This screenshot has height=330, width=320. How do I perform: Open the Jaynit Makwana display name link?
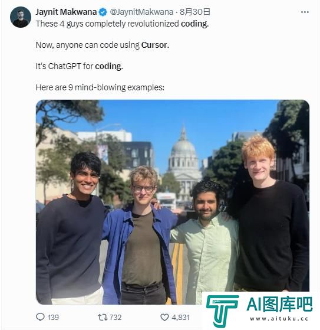click(66, 12)
